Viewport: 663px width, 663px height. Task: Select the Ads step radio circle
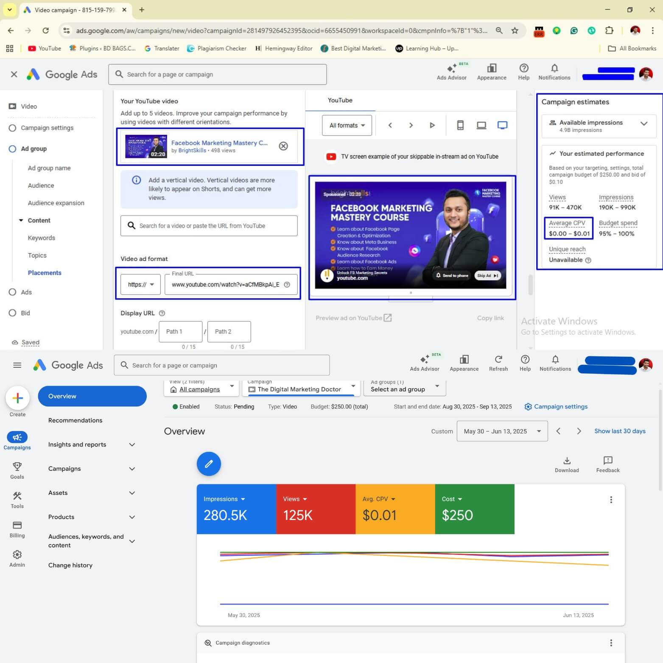coord(12,292)
